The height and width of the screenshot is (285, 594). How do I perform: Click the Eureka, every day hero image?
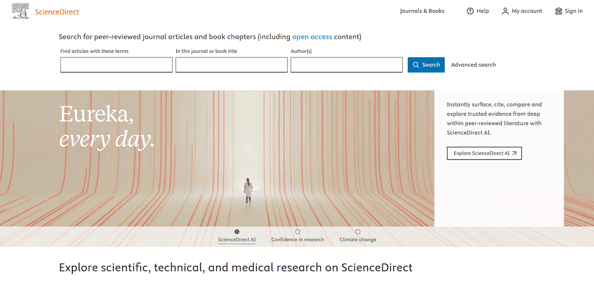217,158
